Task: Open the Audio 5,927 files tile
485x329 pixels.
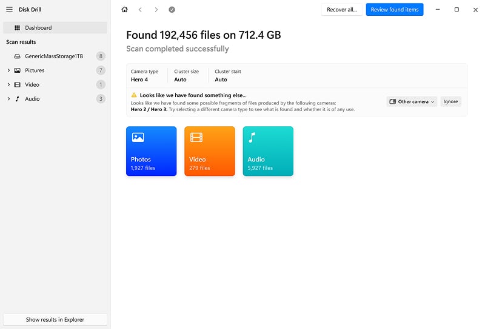Action: (x=268, y=151)
